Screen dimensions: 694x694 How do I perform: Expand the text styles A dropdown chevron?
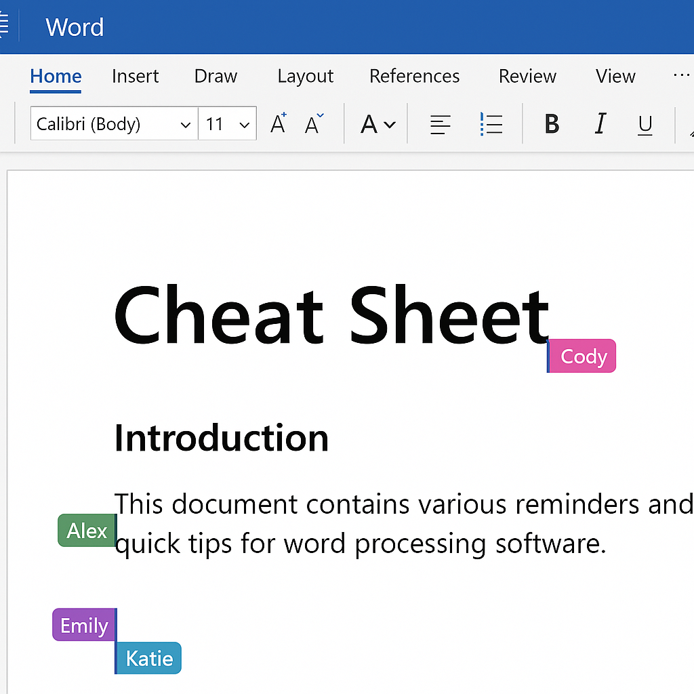[x=390, y=125]
